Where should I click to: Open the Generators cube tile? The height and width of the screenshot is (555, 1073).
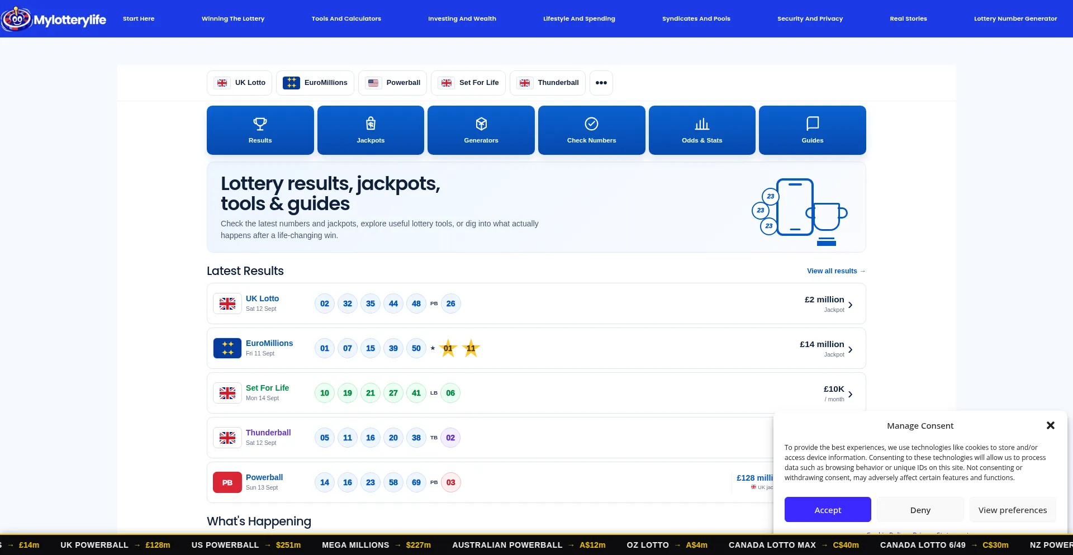click(x=481, y=130)
